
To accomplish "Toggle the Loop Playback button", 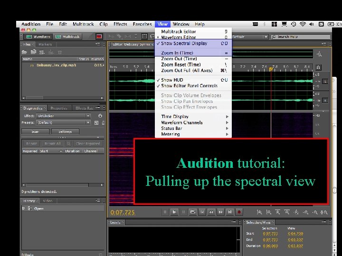I will pos(193,212).
